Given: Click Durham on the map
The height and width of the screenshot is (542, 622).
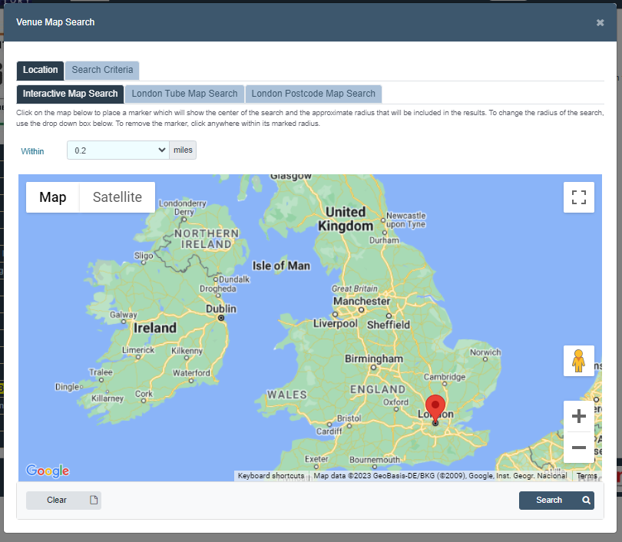Looking at the screenshot, I should (x=384, y=240).
